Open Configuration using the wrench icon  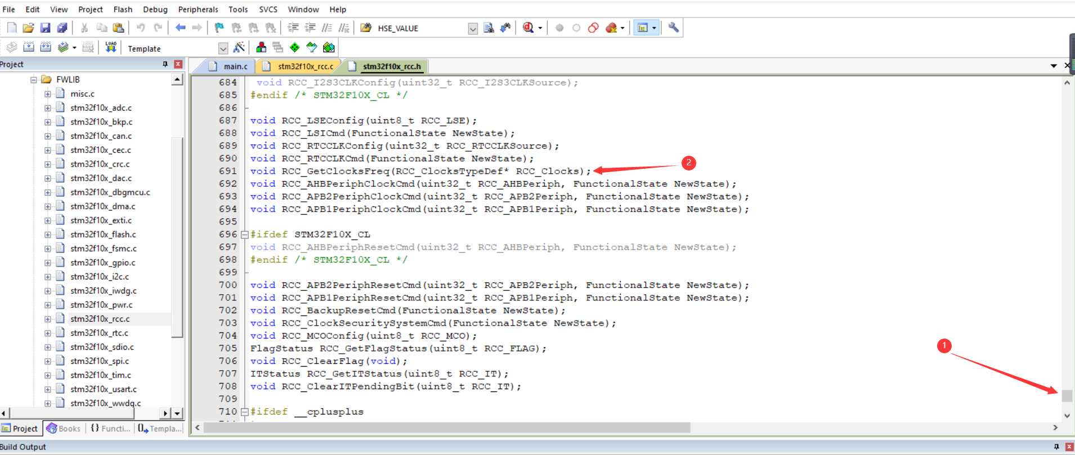tap(673, 28)
